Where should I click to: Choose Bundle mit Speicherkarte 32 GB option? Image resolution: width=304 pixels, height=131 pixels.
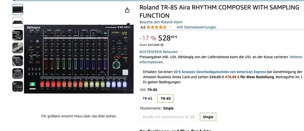[168, 117]
